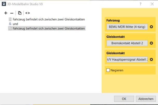Select the BEMU MDR Mitte vehicle selector
The height and width of the screenshot is (105, 158).
(x=127, y=27)
